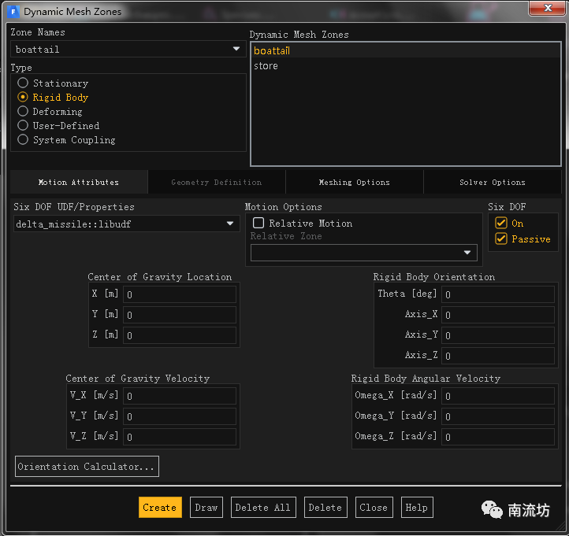Enable the Relative Motion checkbox
This screenshot has height=536, width=569.
pyautogui.click(x=258, y=224)
